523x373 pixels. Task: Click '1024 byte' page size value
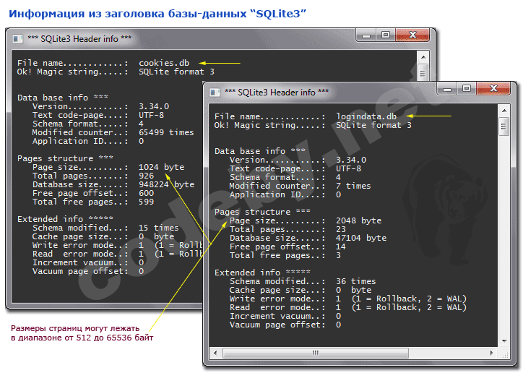(x=161, y=167)
